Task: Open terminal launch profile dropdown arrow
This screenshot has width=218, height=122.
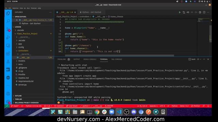Action: point(201,59)
